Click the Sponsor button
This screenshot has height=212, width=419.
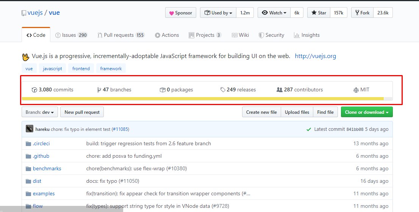point(181,13)
